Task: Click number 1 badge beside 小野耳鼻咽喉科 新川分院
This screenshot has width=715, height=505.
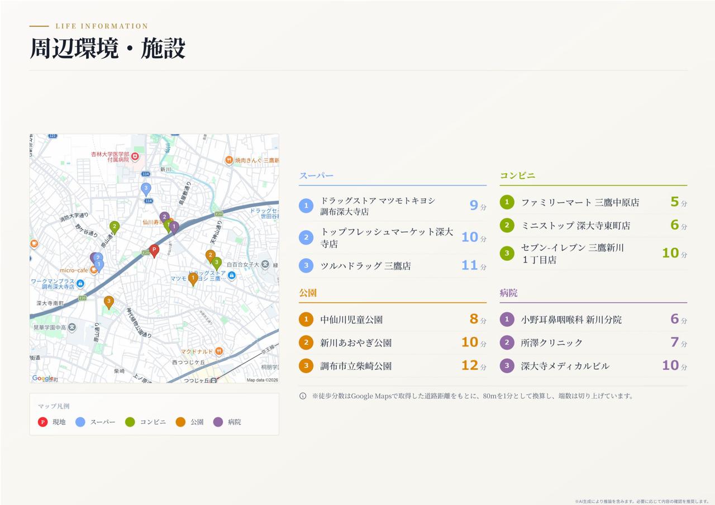Action: pyautogui.click(x=507, y=320)
